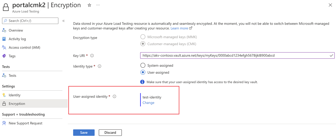Click the Save button
Image resolution: width=336 pixels, height=140 pixels.
point(84,132)
